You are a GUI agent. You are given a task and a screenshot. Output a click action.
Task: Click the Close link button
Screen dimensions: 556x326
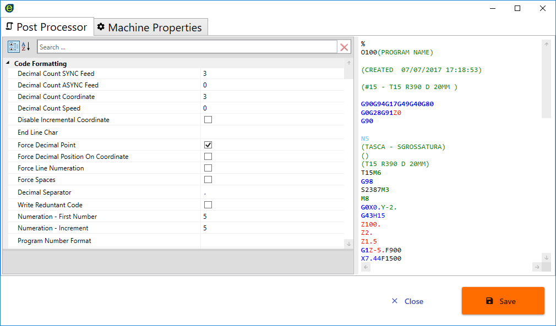click(x=407, y=301)
